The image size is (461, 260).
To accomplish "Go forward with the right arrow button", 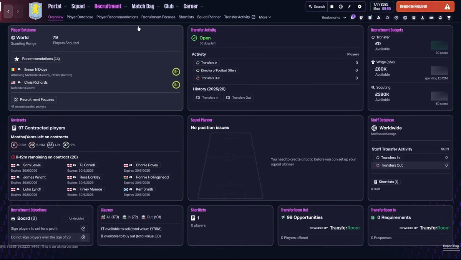I will (x=18, y=11).
